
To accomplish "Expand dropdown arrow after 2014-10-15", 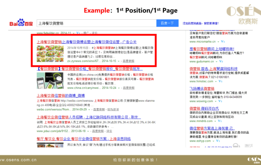I will click(x=119, y=61).
